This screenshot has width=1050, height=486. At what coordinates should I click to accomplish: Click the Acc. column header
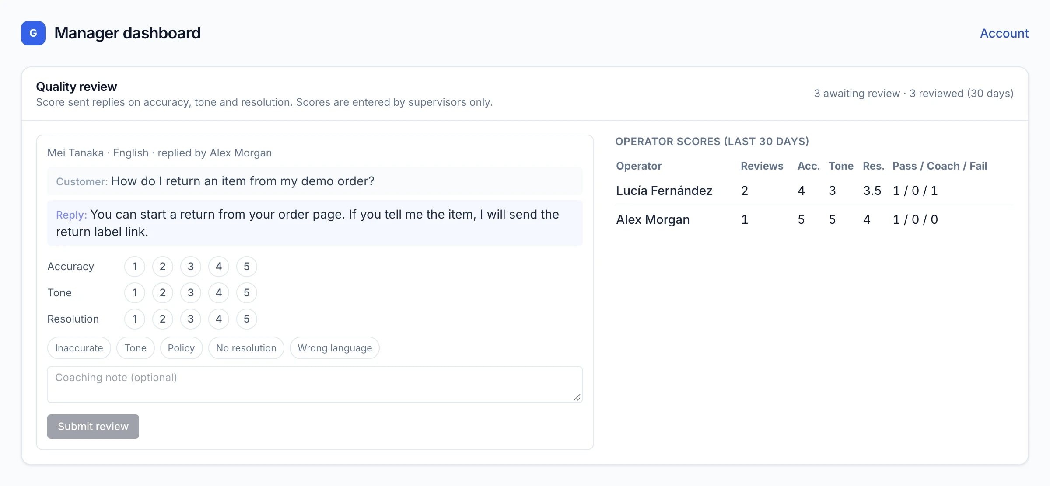coord(808,166)
